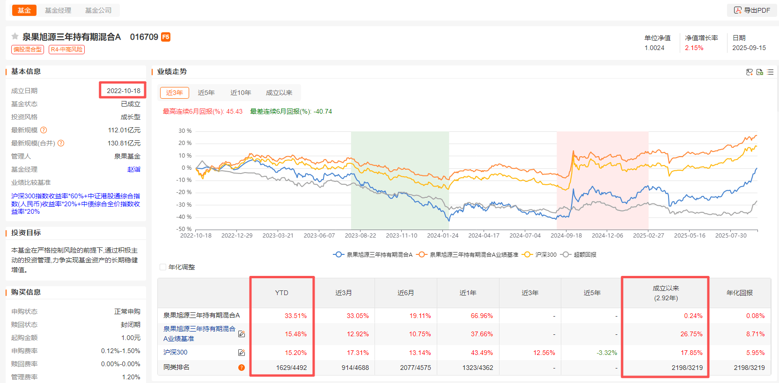
Task: Open fund manager 赵诣 link
Action: coord(134,169)
